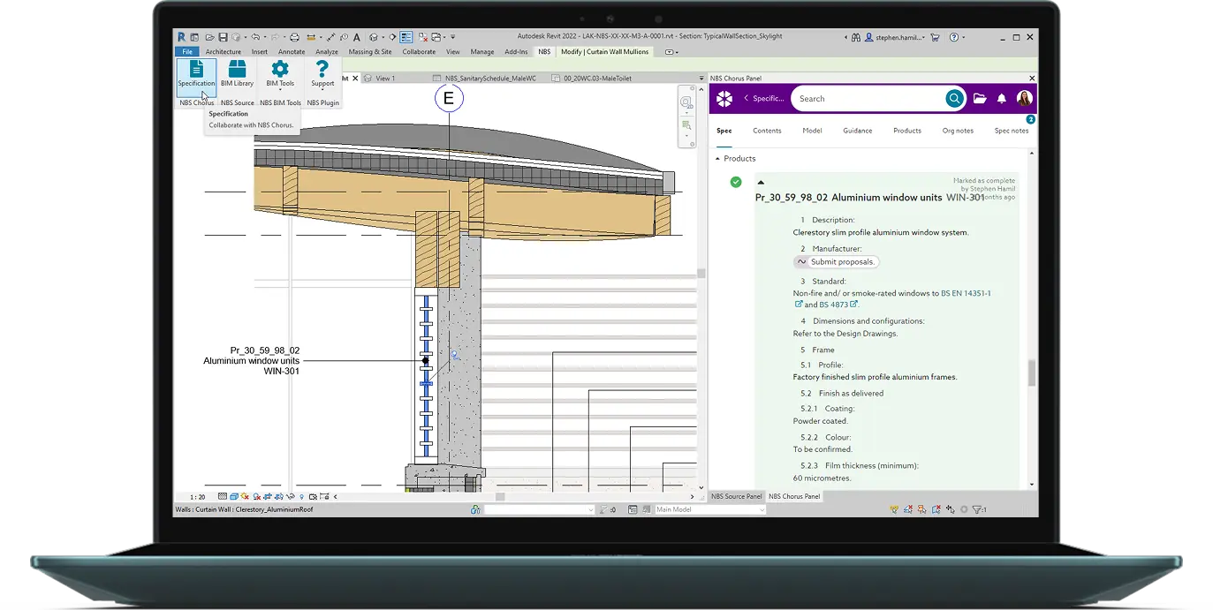Open the folder icon in the Chorus header
This screenshot has width=1213, height=610.
(981, 98)
